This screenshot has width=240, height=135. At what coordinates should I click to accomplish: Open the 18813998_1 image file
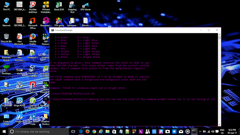pyautogui.click(x=19, y=22)
